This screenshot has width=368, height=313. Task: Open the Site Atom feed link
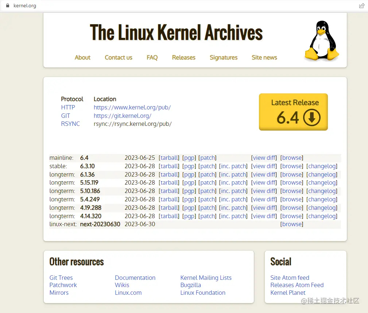290,278
